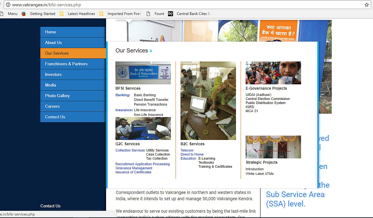Expand Our Services via the » chevron
Screen dimensions: 373x218
150,51
